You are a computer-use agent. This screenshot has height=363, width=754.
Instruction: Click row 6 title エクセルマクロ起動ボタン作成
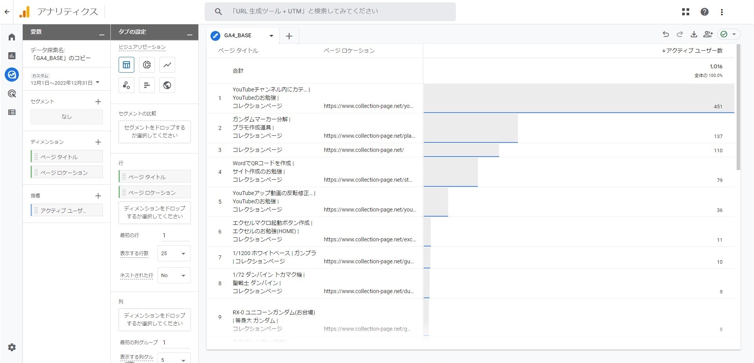(272, 223)
